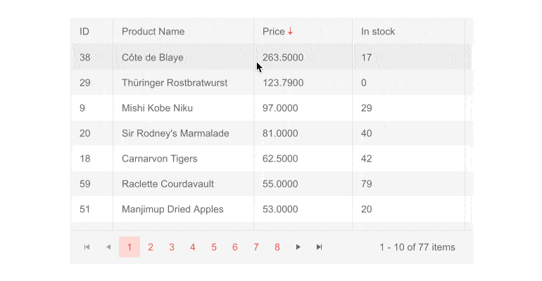
Task: Go to the first page arrow
Action: point(87,247)
